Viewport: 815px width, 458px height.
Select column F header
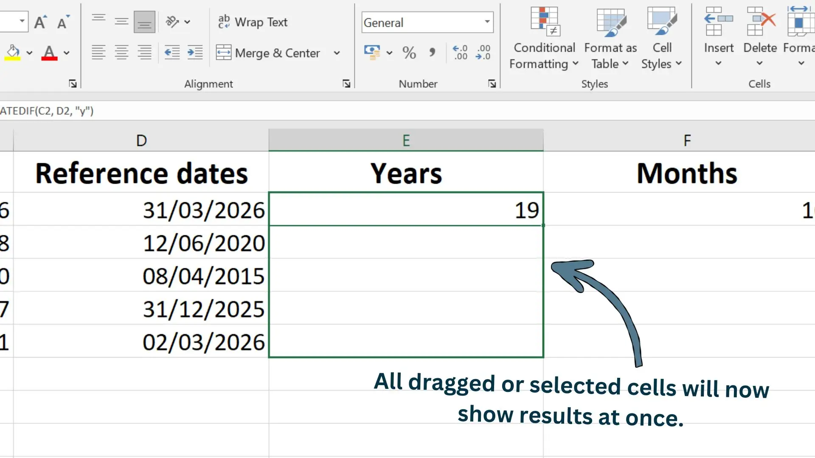(x=686, y=140)
